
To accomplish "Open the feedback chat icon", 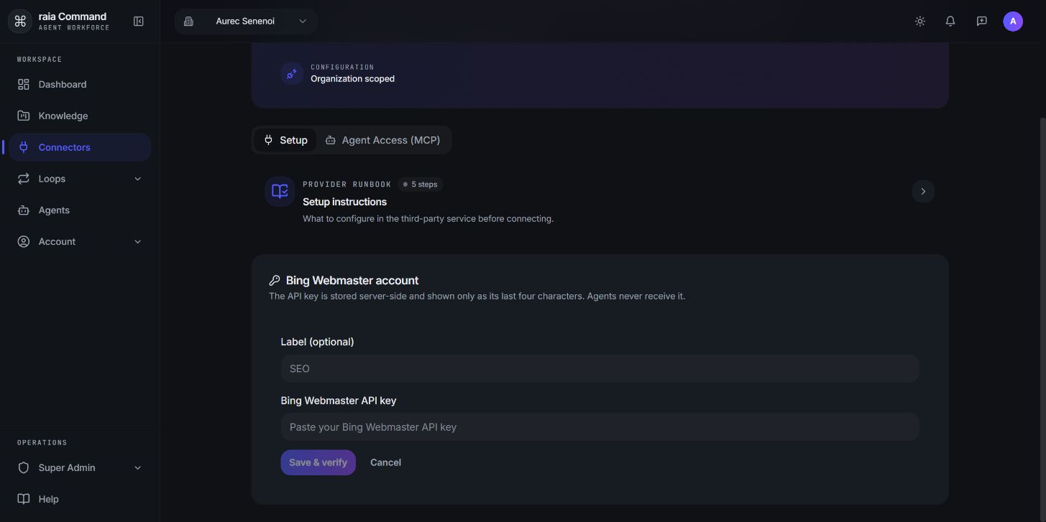I will click(981, 22).
